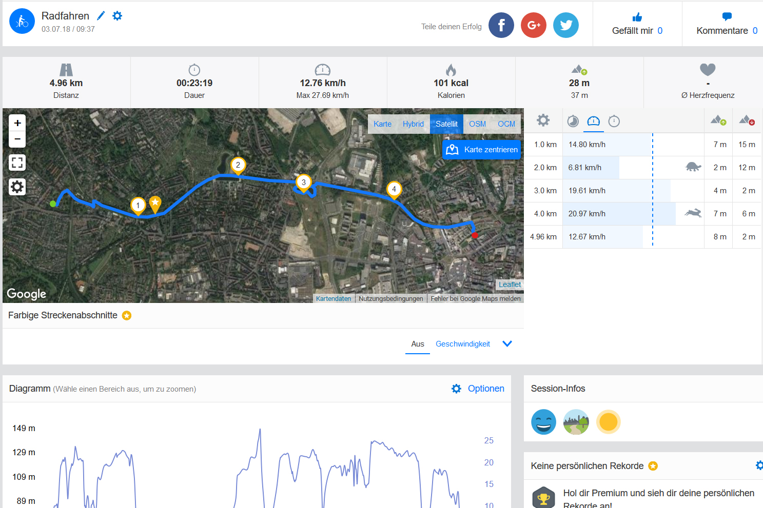763x508 pixels.
Task: Click calories stat 101 kcal
Action: (451, 83)
